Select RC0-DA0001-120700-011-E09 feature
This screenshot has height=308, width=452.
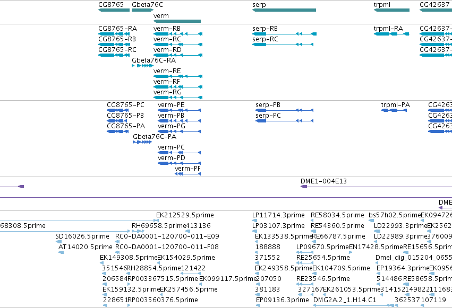(x=117, y=242)
